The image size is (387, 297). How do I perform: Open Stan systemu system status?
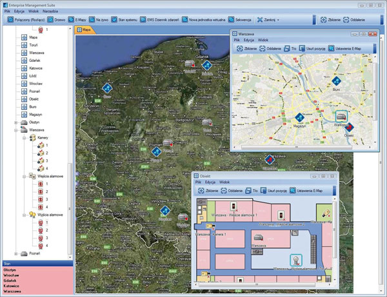[124, 20]
